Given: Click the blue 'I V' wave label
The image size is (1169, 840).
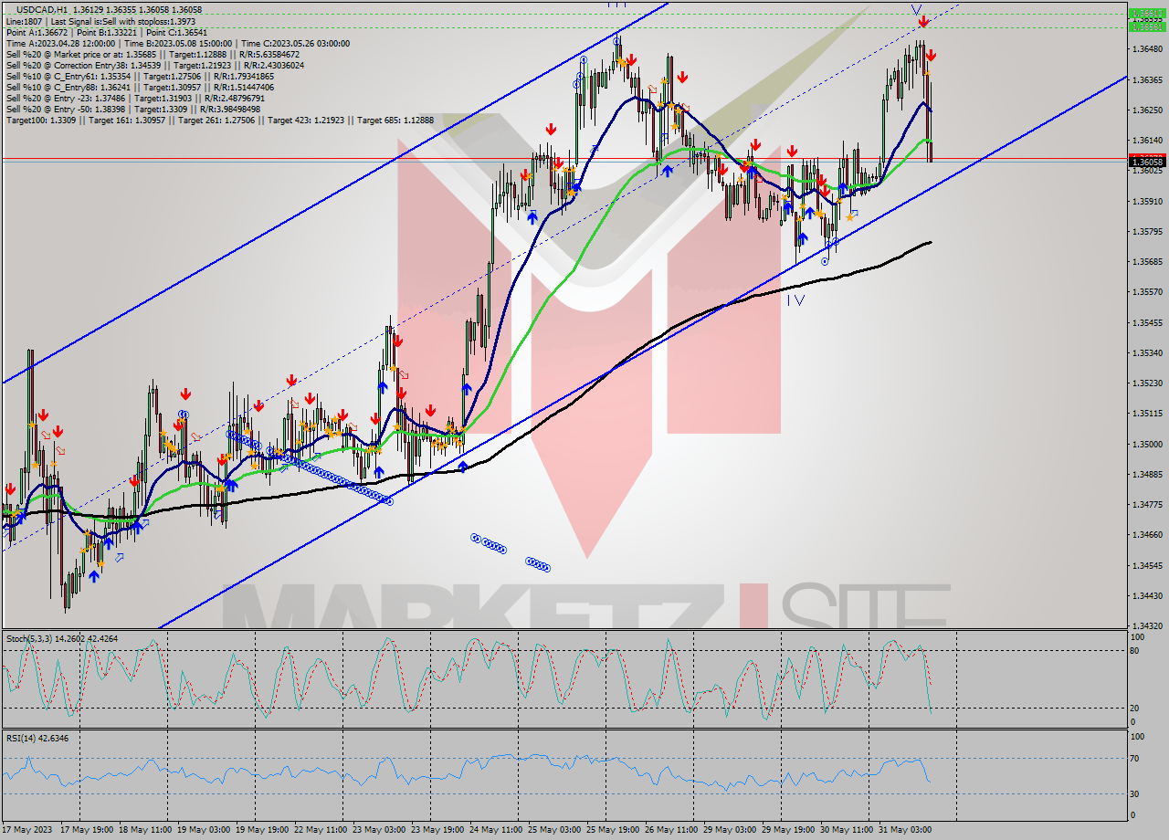Looking at the screenshot, I should click(x=795, y=299).
